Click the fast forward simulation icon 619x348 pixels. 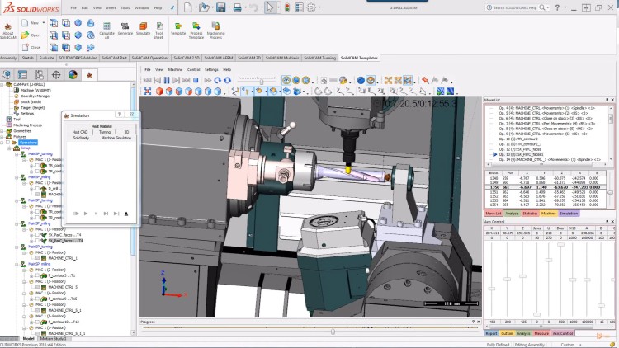[x=208, y=80]
